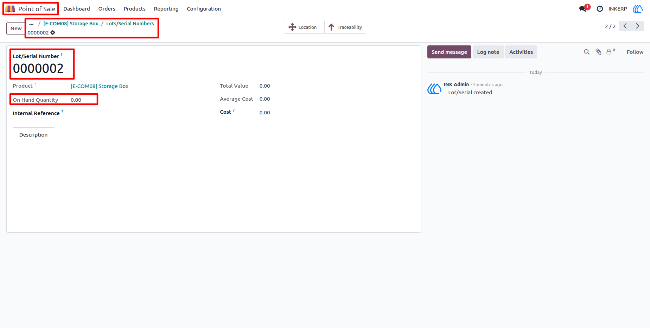The height and width of the screenshot is (328, 650).
Task: Click the Internal Reference help question mark
Action: 62,112
